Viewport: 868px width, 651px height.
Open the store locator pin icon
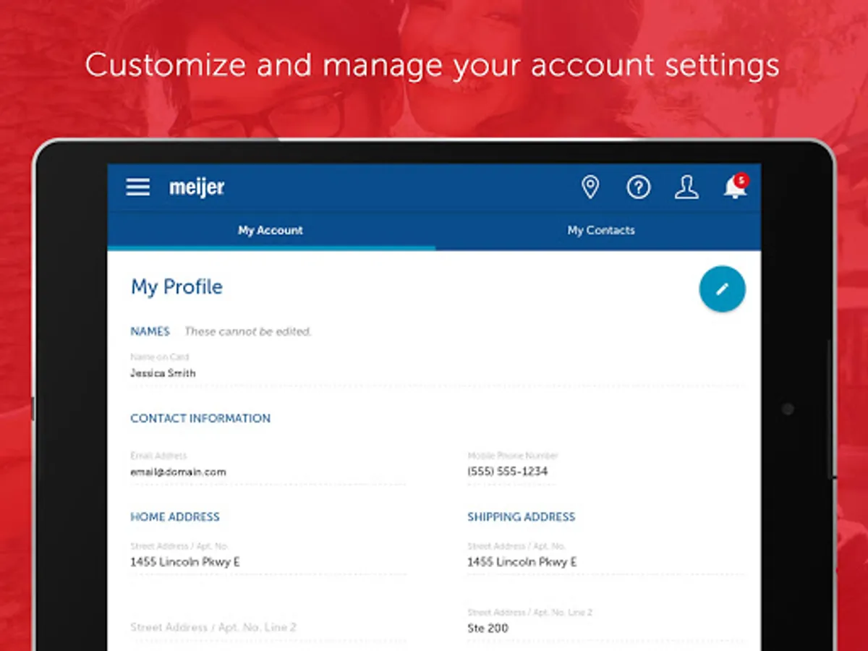coord(590,187)
